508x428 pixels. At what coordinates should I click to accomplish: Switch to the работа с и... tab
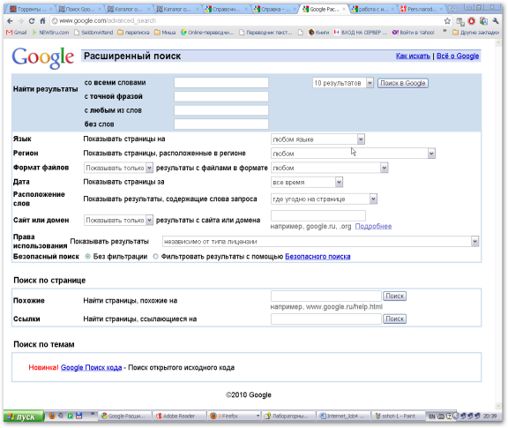pyautogui.click(x=373, y=9)
